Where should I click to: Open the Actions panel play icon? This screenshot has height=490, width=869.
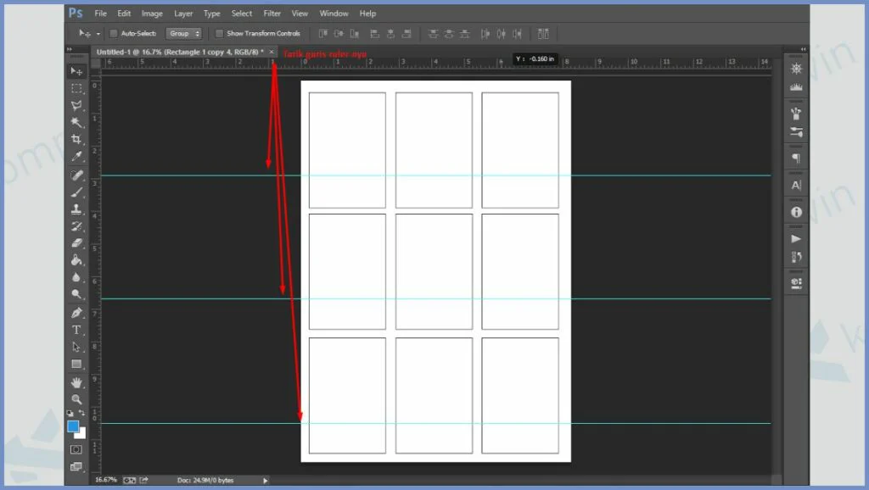tap(796, 239)
